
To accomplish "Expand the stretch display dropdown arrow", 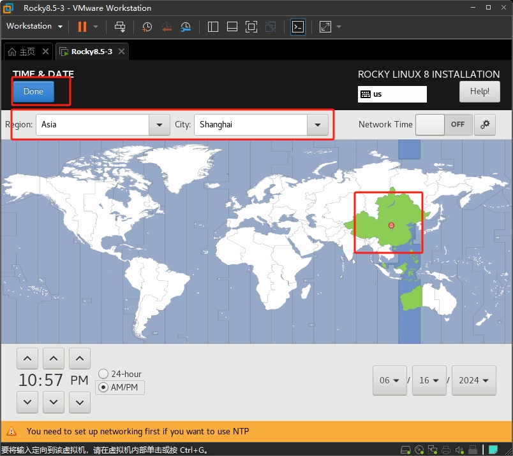I will click(x=339, y=27).
